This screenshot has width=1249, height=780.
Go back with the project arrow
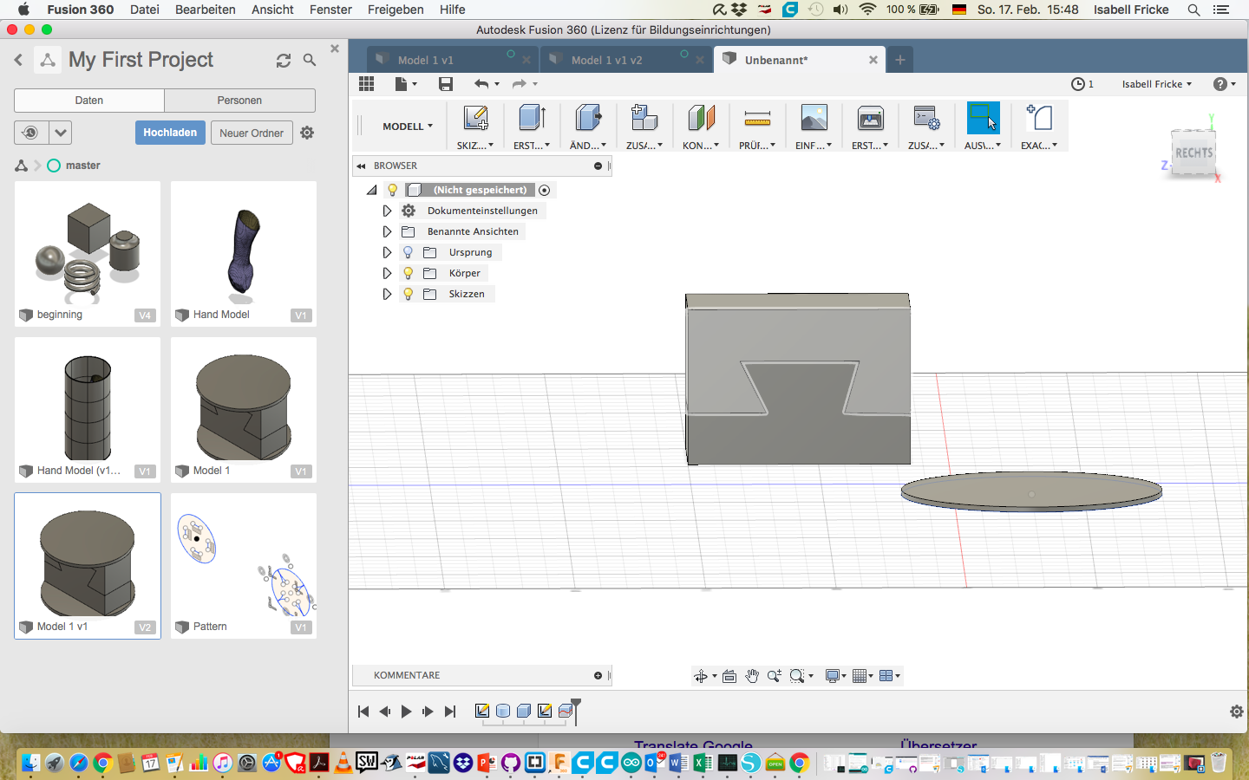point(18,60)
